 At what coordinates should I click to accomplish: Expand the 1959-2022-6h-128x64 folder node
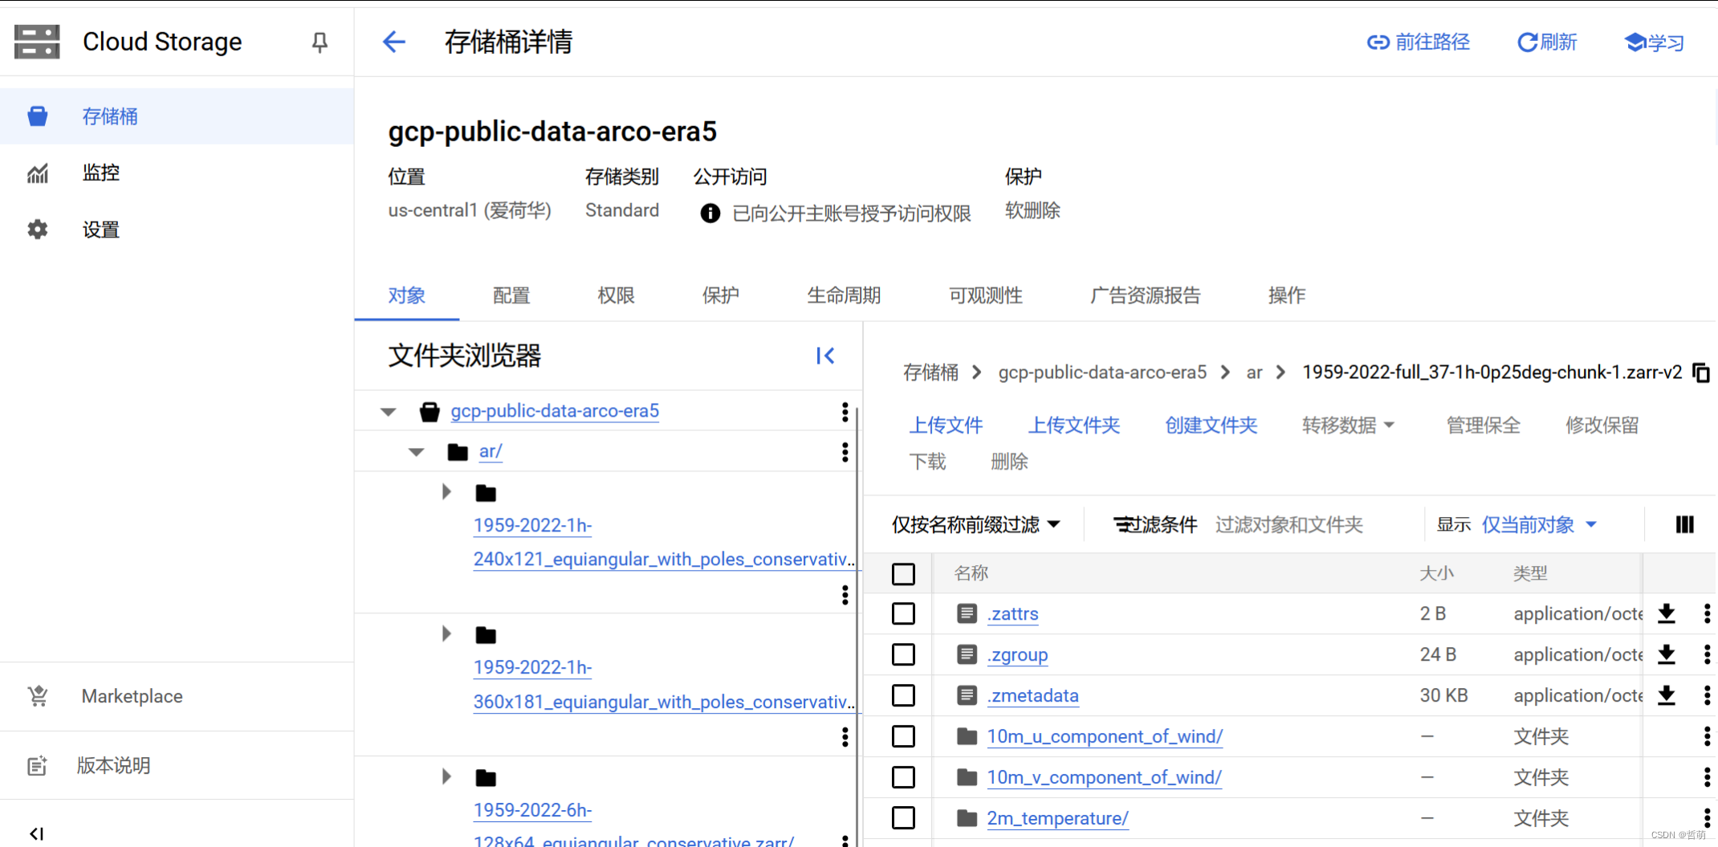pos(446,776)
